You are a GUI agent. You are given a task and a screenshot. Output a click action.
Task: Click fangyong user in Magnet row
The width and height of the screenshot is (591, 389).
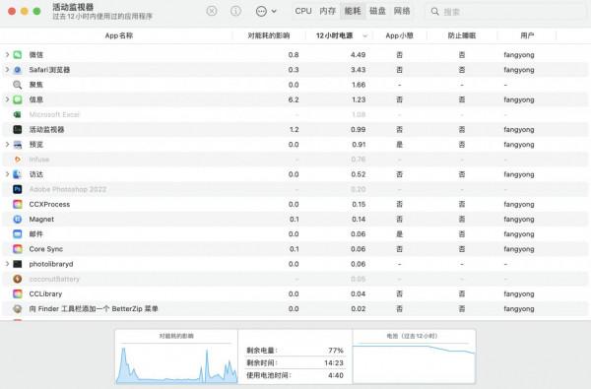[x=519, y=219]
